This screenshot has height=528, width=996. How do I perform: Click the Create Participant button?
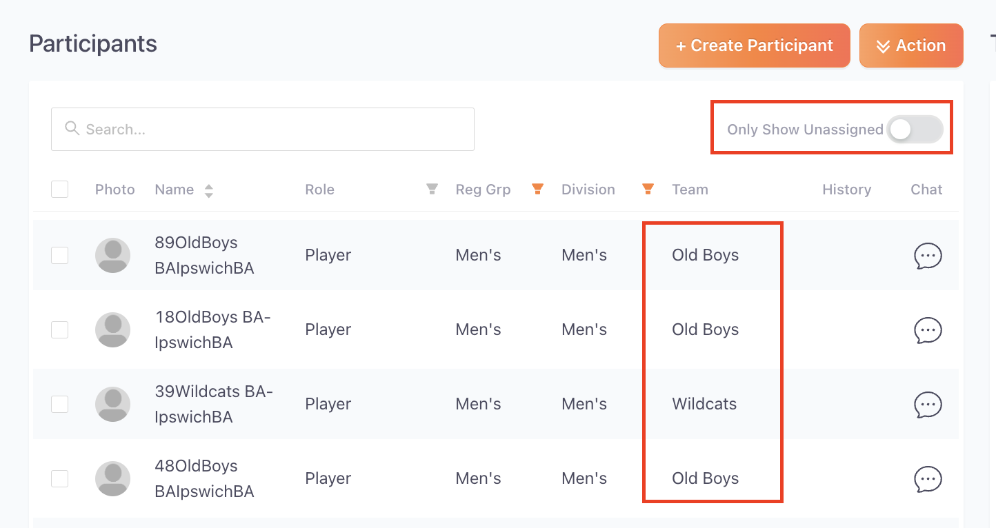755,45
